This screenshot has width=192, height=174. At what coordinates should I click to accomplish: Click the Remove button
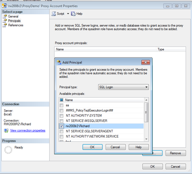pos(175,153)
